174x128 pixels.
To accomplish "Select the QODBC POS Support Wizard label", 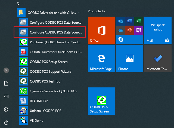I will [51, 72].
